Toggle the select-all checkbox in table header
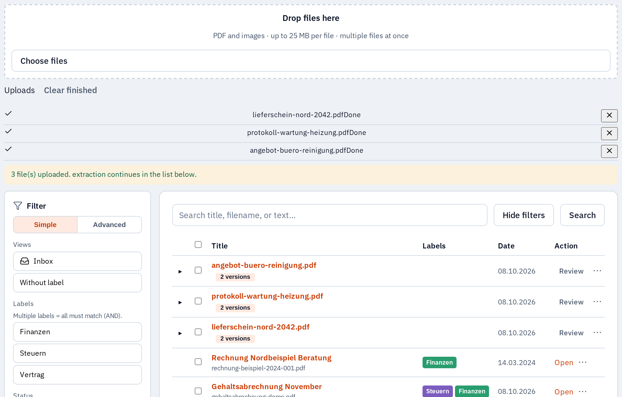622x397 pixels. tap(198, 245)
